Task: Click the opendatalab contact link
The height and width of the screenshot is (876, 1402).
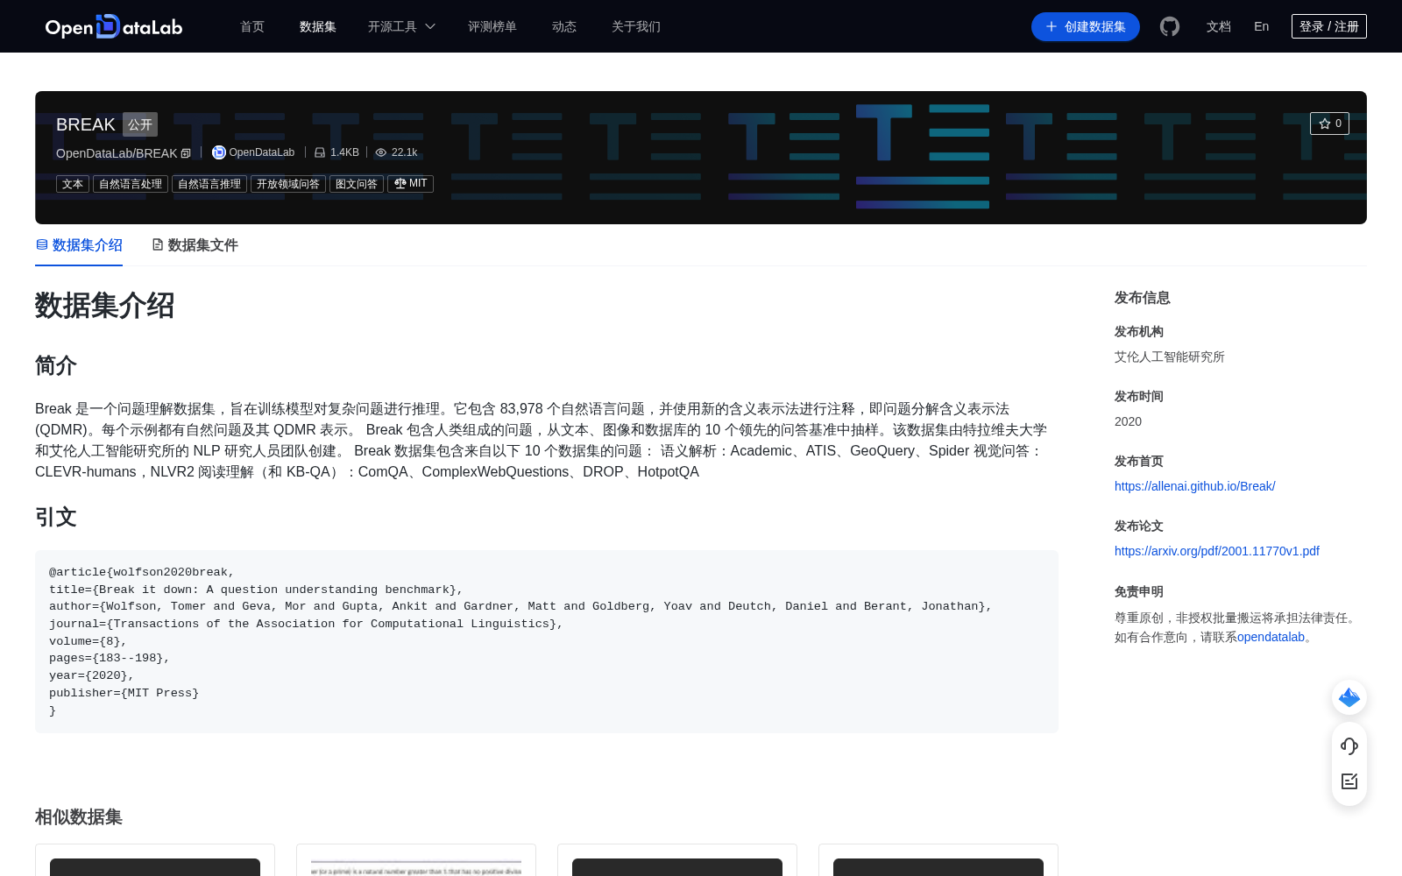Action: pyautogui.click(x=1271, y=637)
